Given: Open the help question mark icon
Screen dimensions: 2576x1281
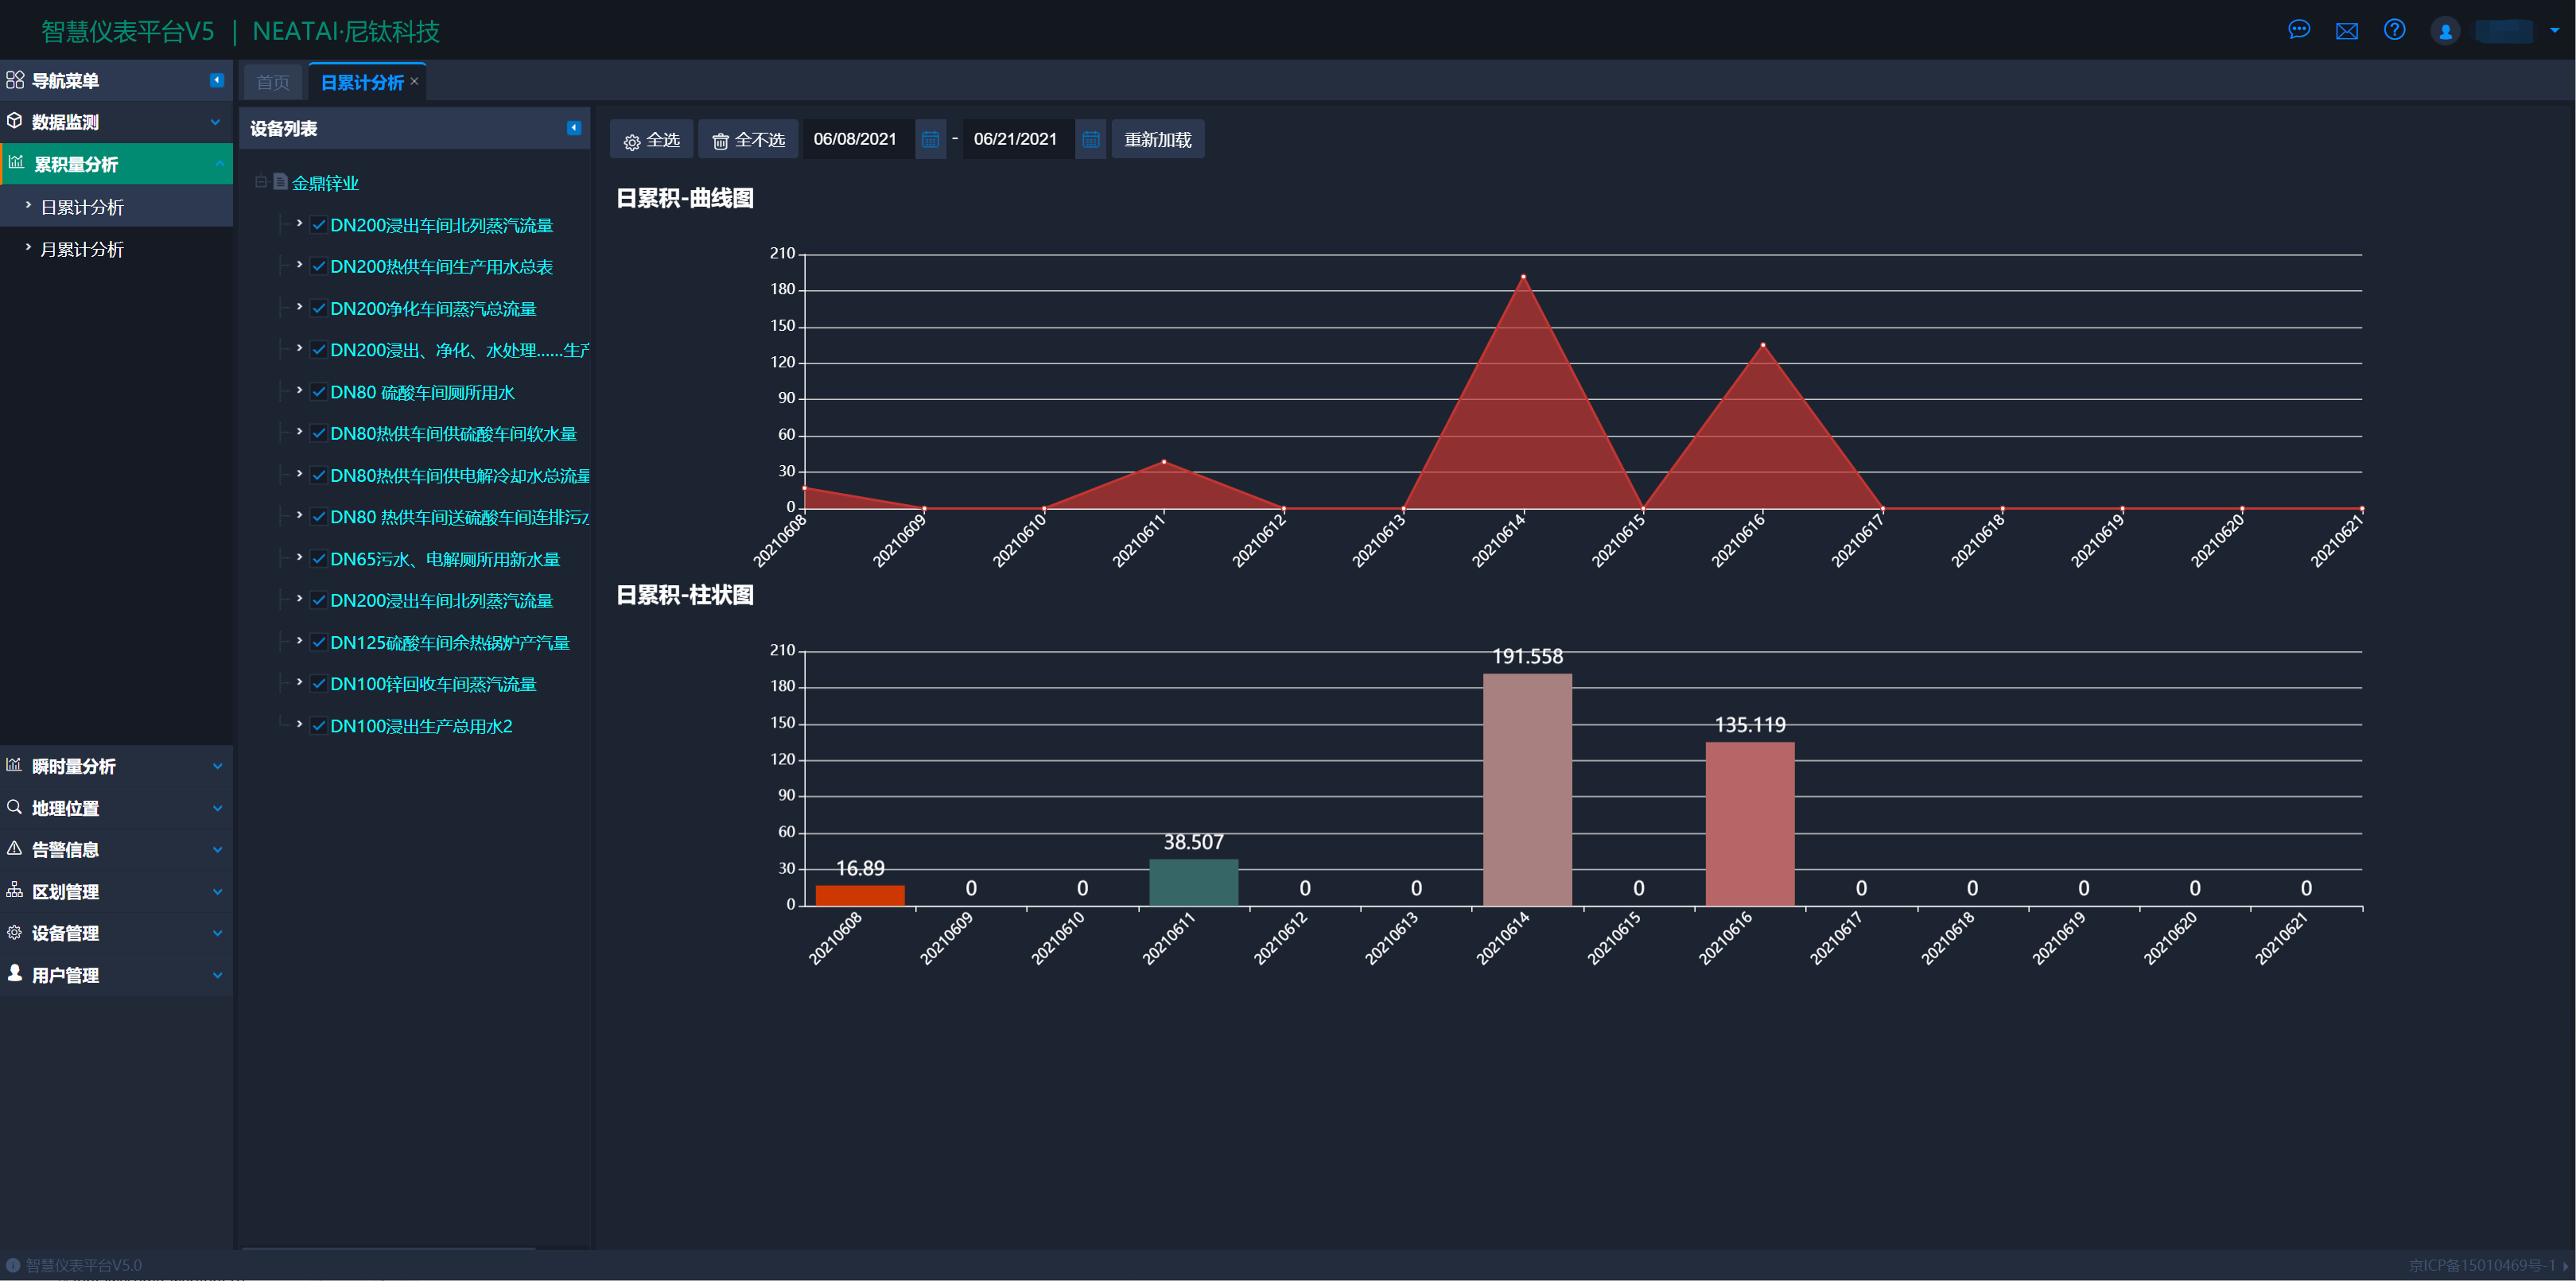Looking at the screenshot, I should [2395, 30].
